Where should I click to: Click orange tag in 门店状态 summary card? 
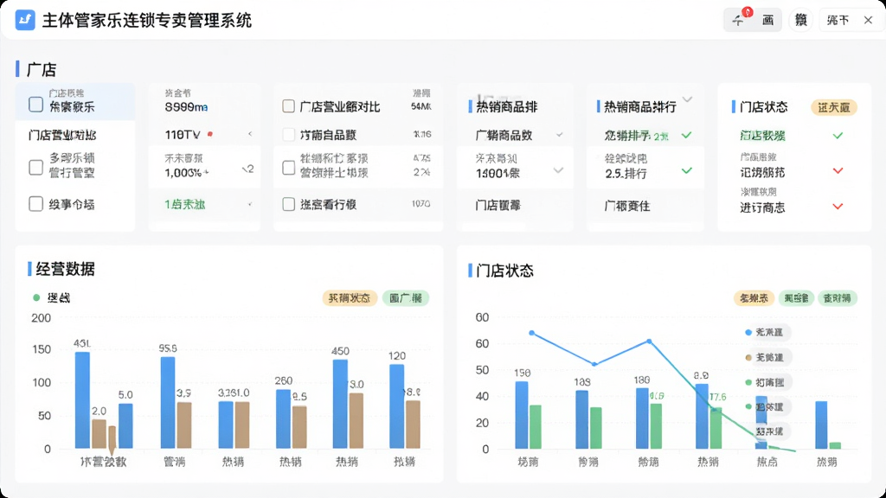pos(834,107)
